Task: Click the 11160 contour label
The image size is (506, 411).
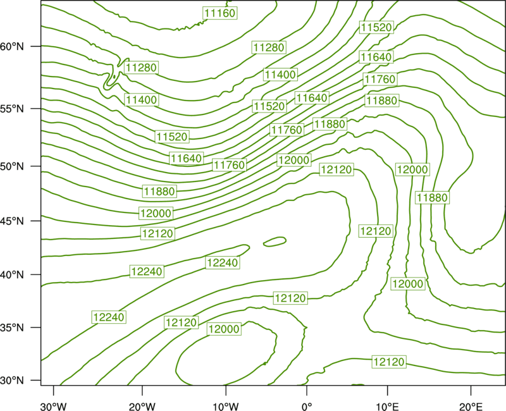Action: coord(220,13)
